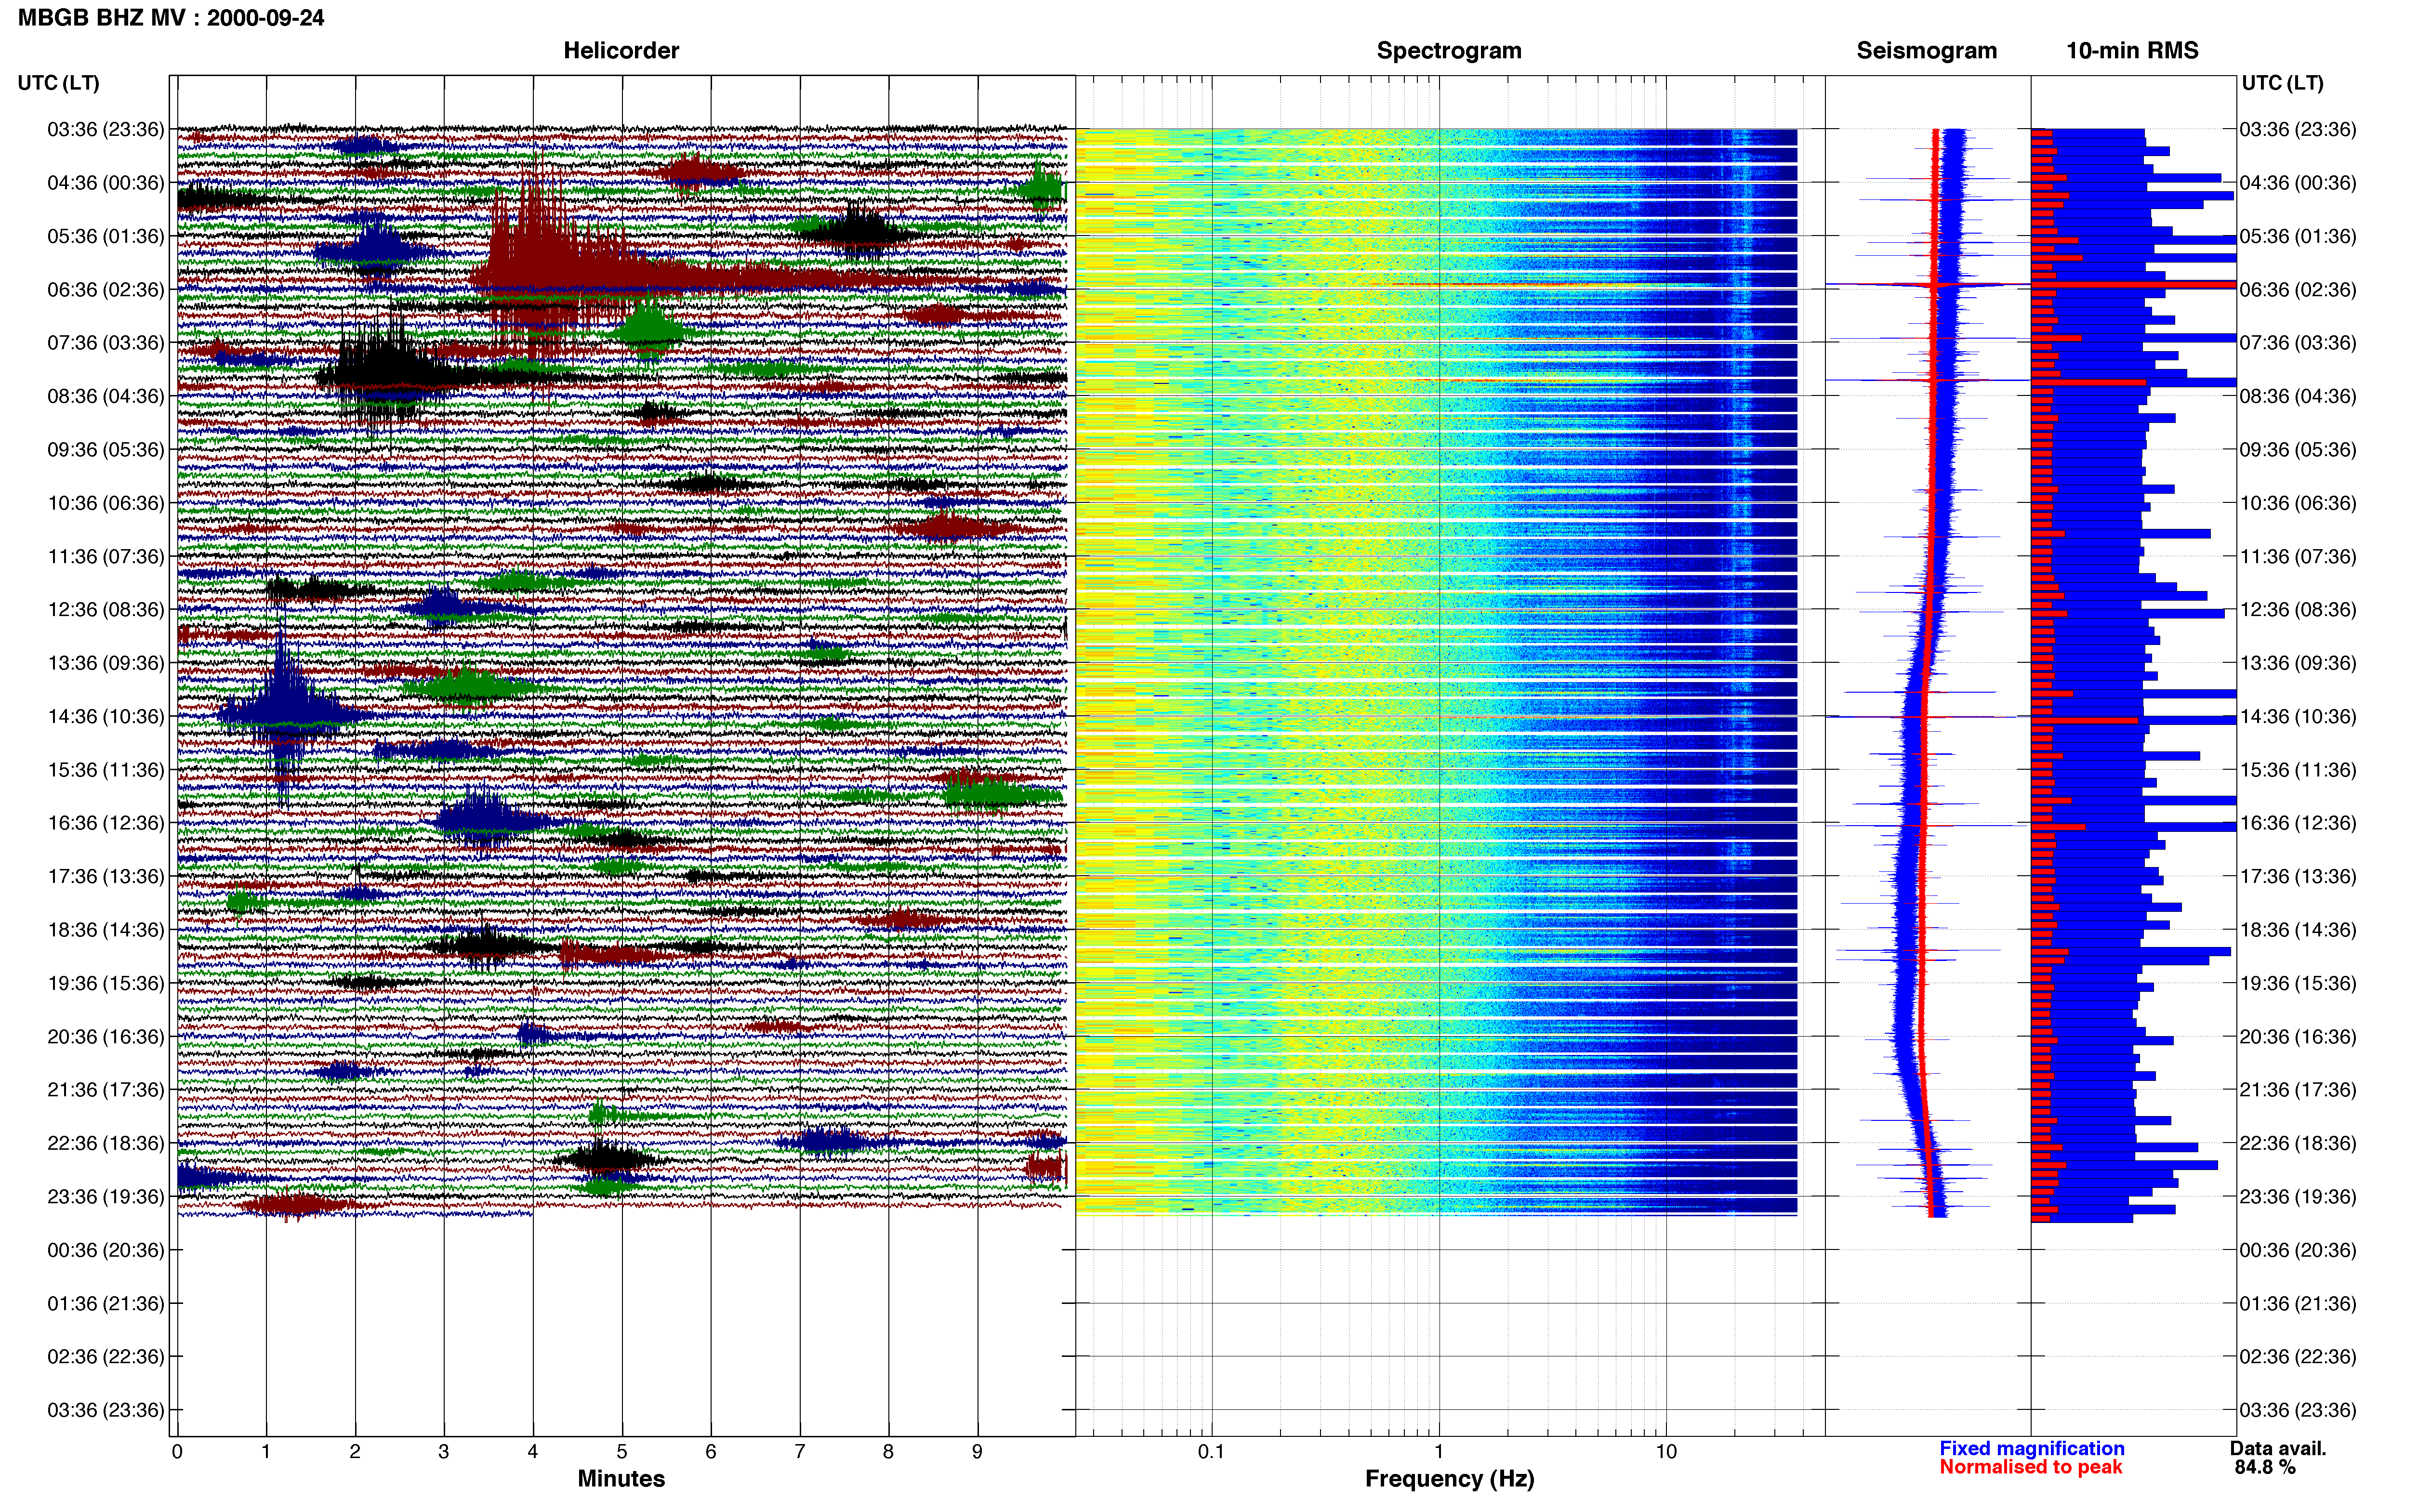Click left time label '04:36 (00:36)'

click(x=106, y=183)
